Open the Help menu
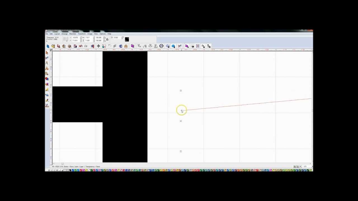Screen dimensions: 358x201 (x=109, y=34)
